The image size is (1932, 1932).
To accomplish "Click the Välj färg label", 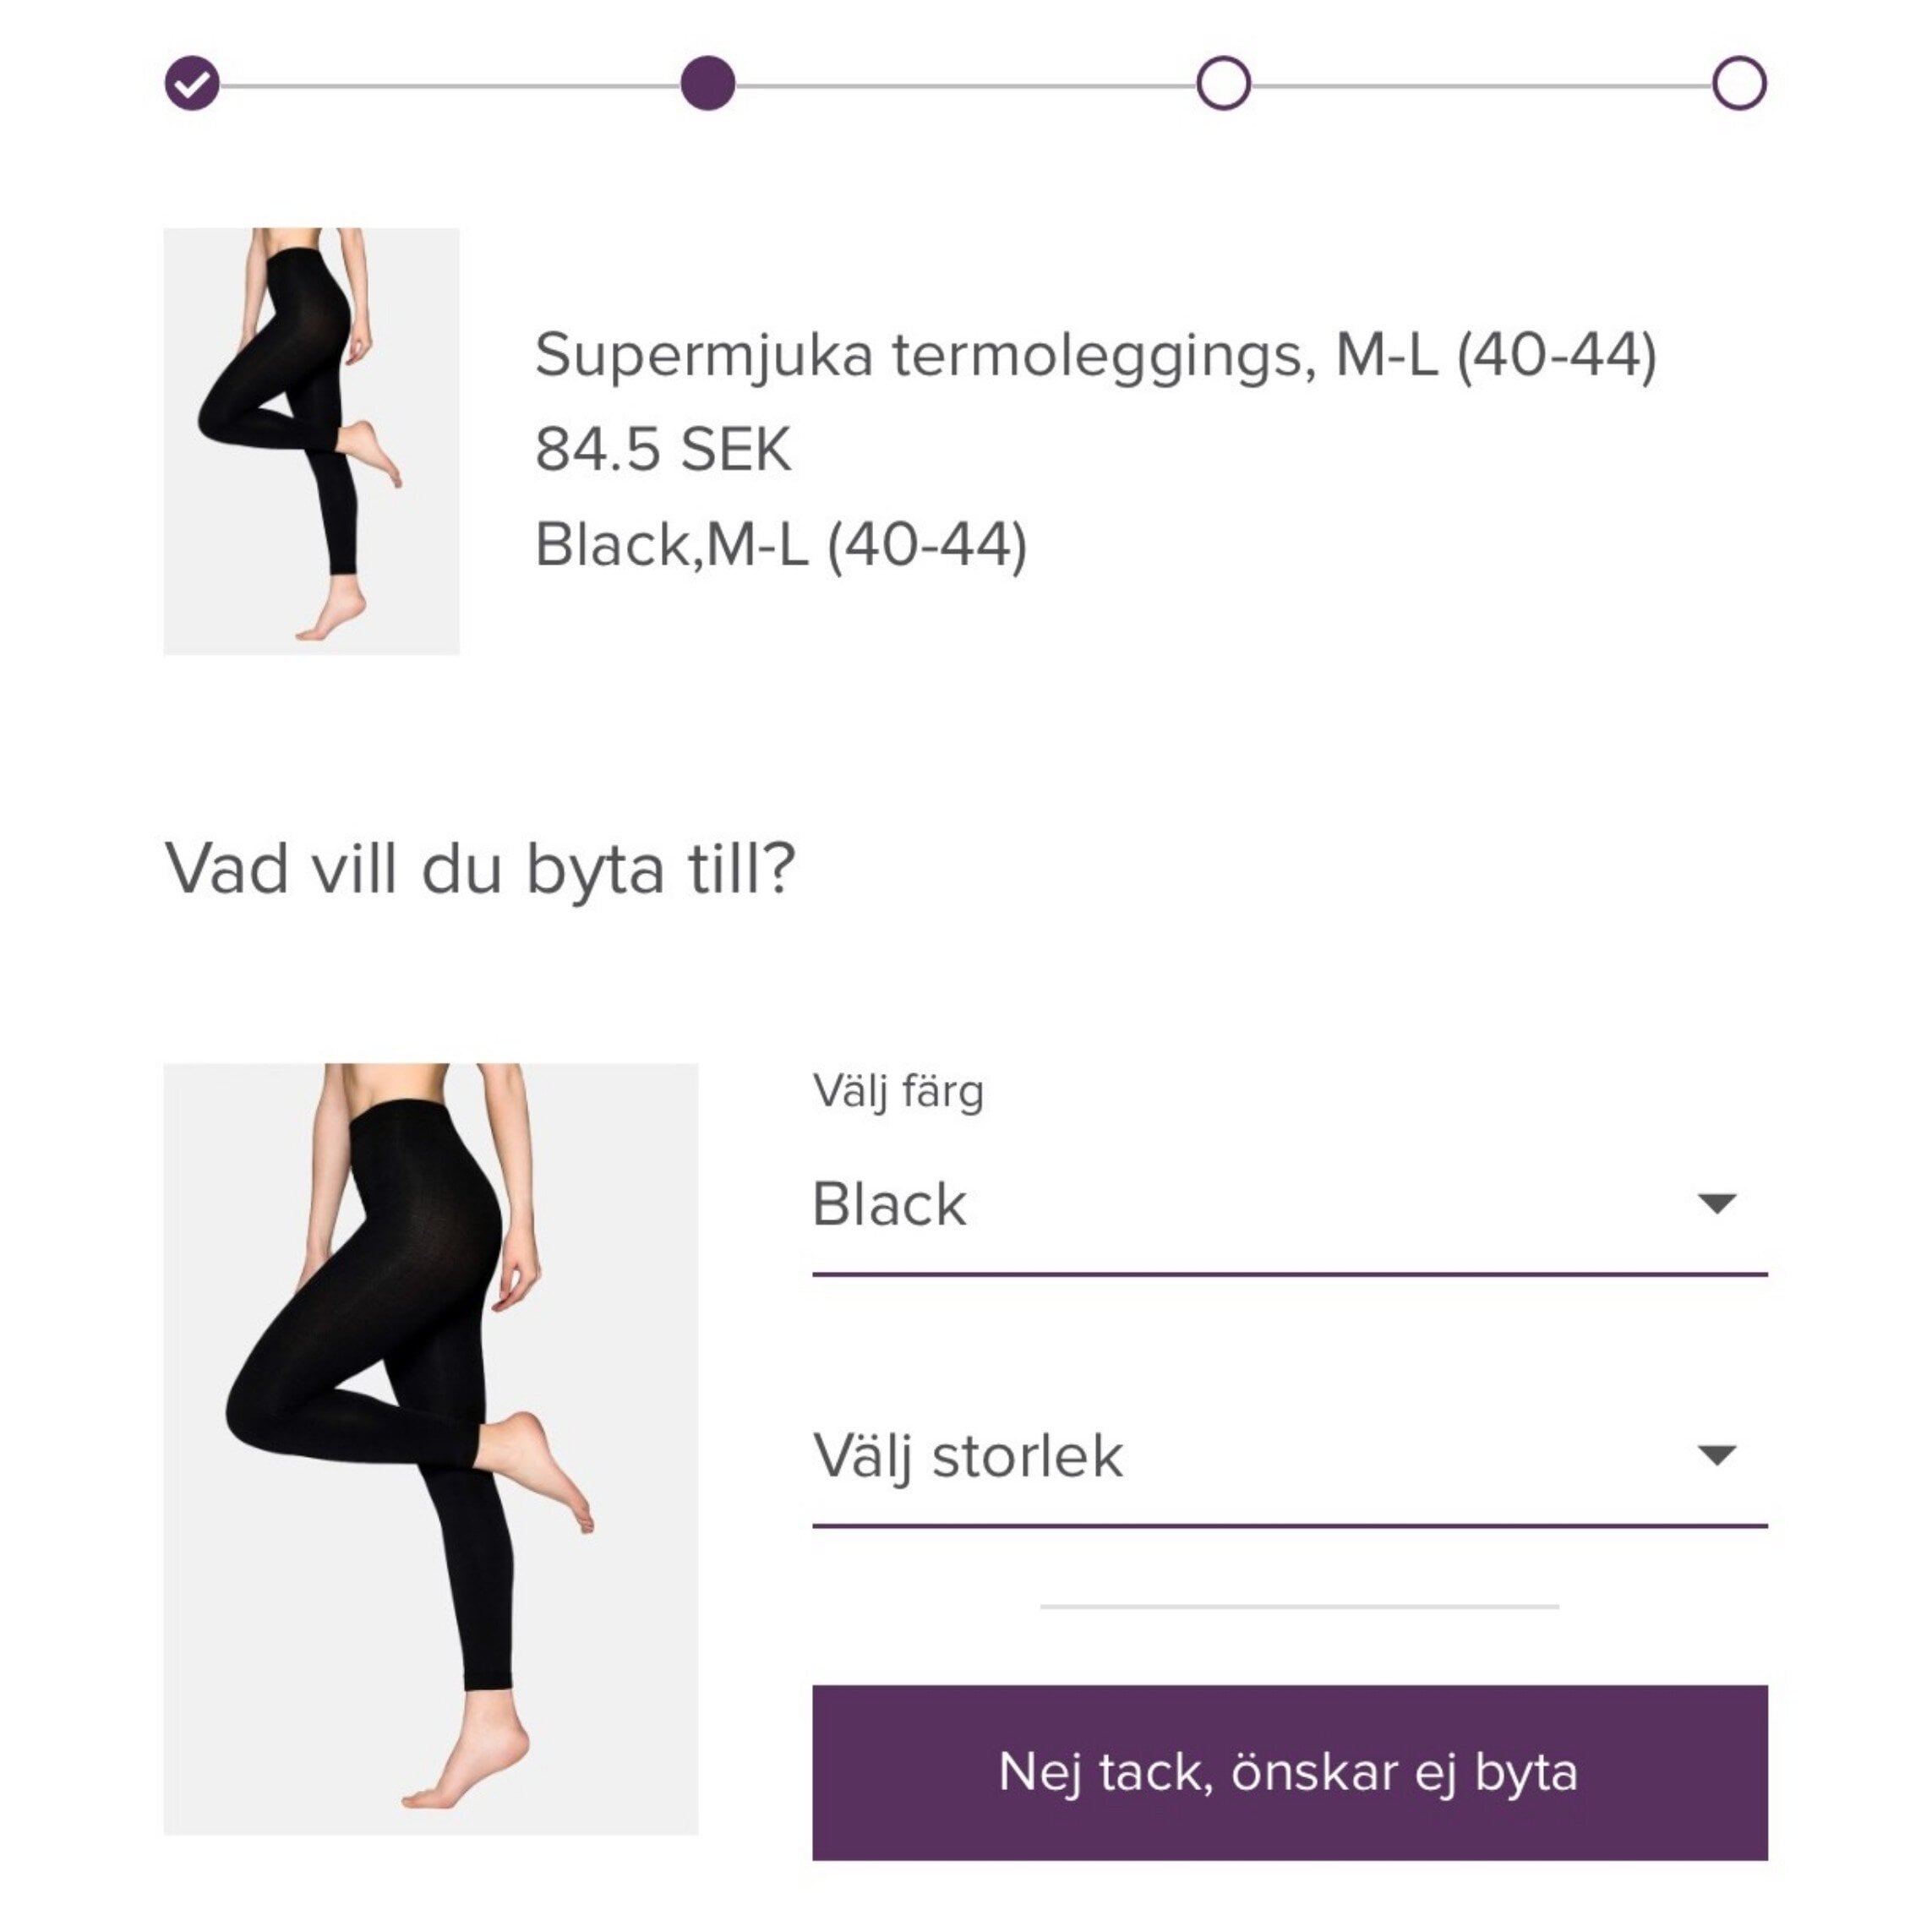I will (x=898, y=1091).
